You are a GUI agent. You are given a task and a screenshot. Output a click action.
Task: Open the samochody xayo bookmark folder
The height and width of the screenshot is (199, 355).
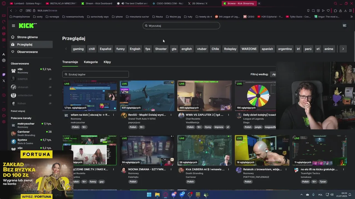(98, 17)
